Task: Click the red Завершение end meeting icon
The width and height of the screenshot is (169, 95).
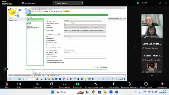Action: [x=162, y=84]
